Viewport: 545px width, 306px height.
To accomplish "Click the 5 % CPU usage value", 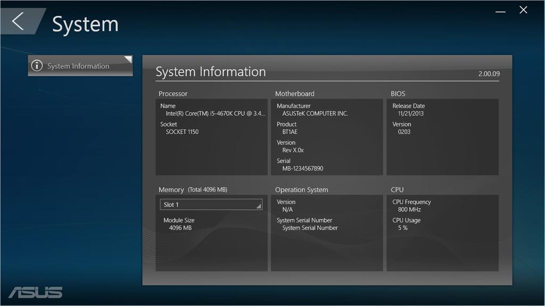I will coord(403,228).
